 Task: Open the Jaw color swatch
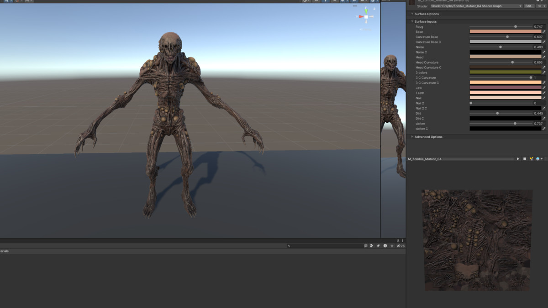click(506, 88)
